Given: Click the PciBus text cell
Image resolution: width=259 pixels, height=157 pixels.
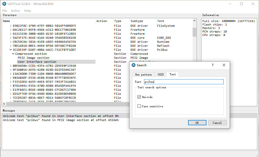Looking at the screenshot, I should 162,50.
